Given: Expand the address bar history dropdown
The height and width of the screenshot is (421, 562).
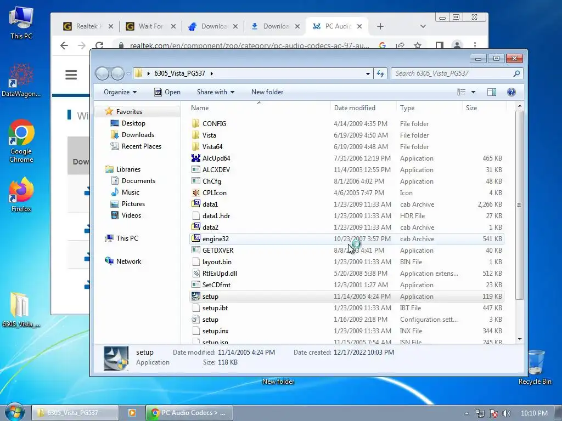Looking at the screenshot, I should click(368, 73).
